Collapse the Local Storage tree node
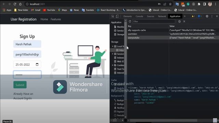The width and height of the screenshot is (219, 123). 113,46
